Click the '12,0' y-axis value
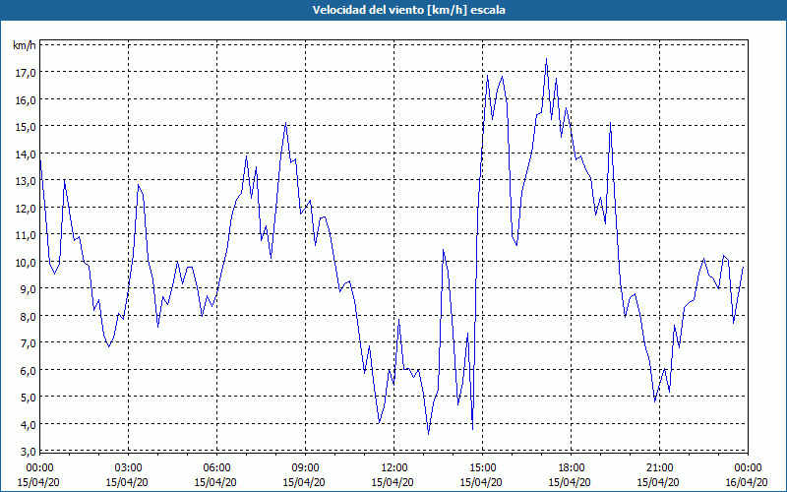This screenshot has width=787, height=492. [26, 208]
